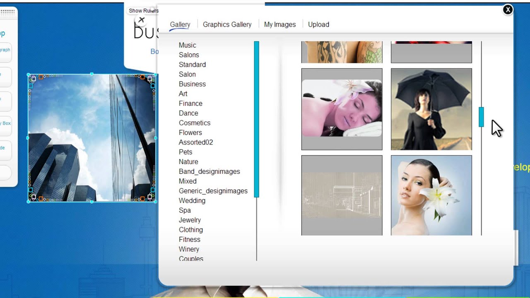
Task: Open the Winery category
Action: pyautogui.click(x=189, y=249)
